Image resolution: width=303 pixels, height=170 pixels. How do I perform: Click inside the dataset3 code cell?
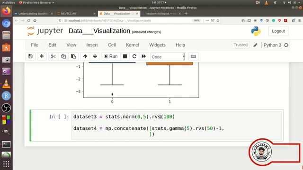coord(177,125)
